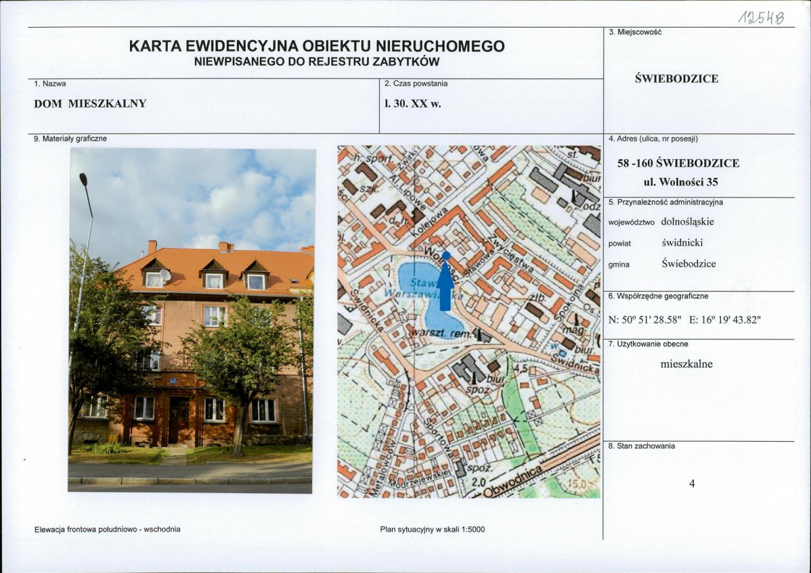Click the 'Sportowa' street label on the map
This screenshot has width=811, height=573.
(440, 438)
